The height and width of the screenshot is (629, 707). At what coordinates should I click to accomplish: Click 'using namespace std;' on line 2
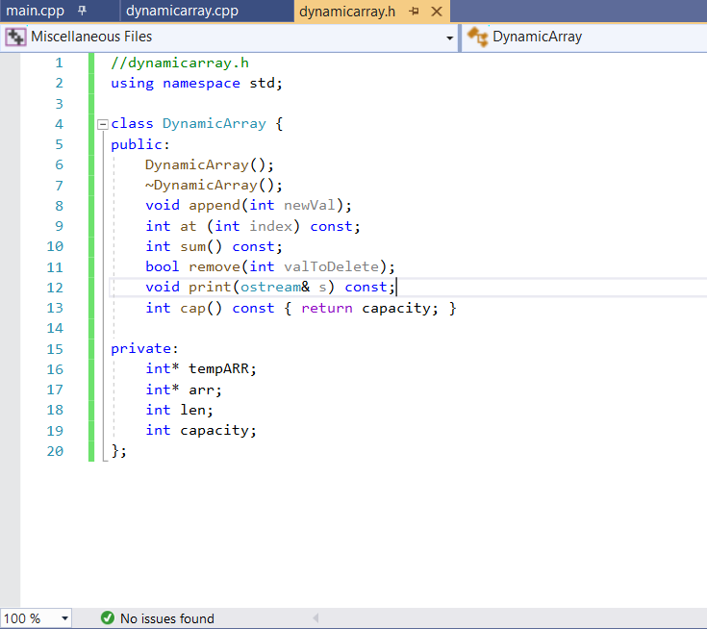(196, 83)
